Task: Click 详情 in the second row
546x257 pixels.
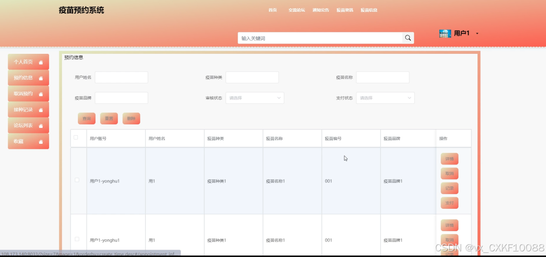Action: 450,225
